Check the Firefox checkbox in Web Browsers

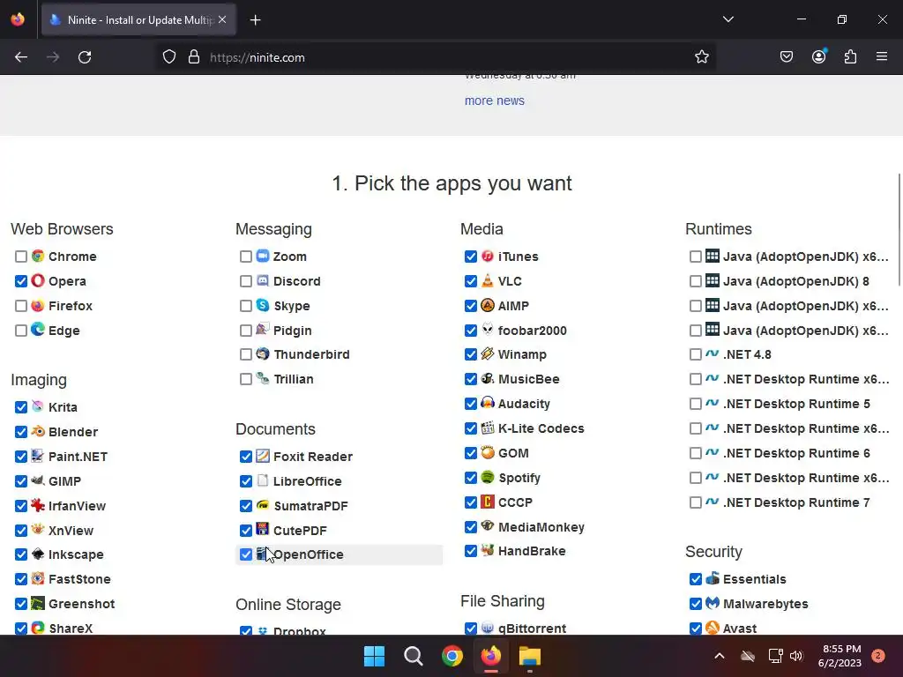click(21, 306)
